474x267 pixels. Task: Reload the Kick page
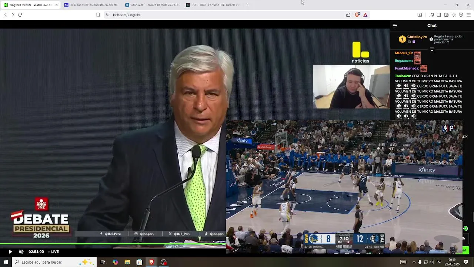click(x=20, y=15)
